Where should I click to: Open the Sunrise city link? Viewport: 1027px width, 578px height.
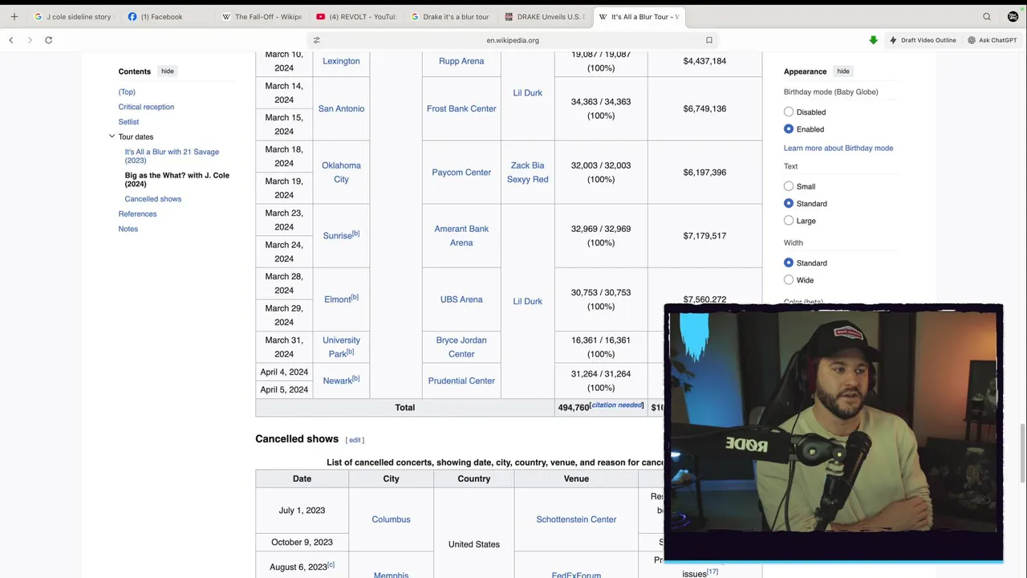coord(337,236)
